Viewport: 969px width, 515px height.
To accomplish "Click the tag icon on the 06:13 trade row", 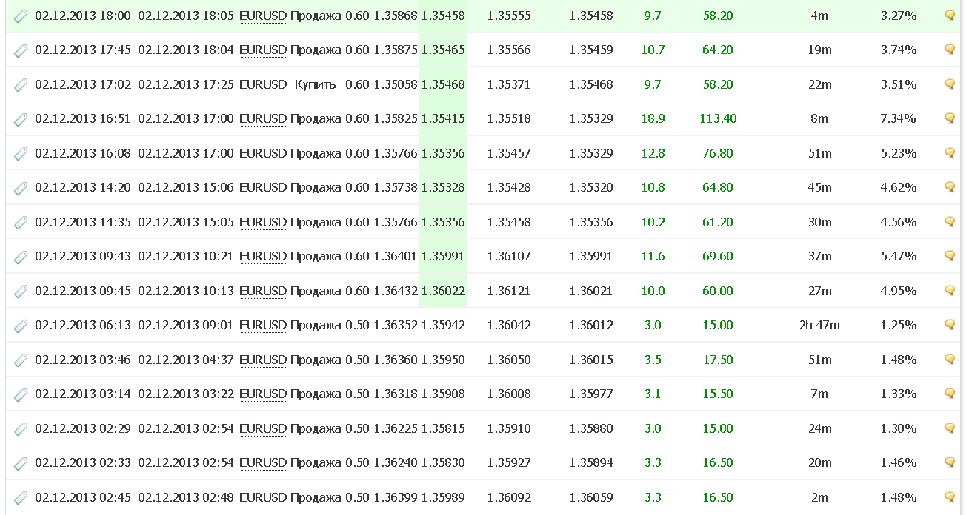I will point(21,326).
